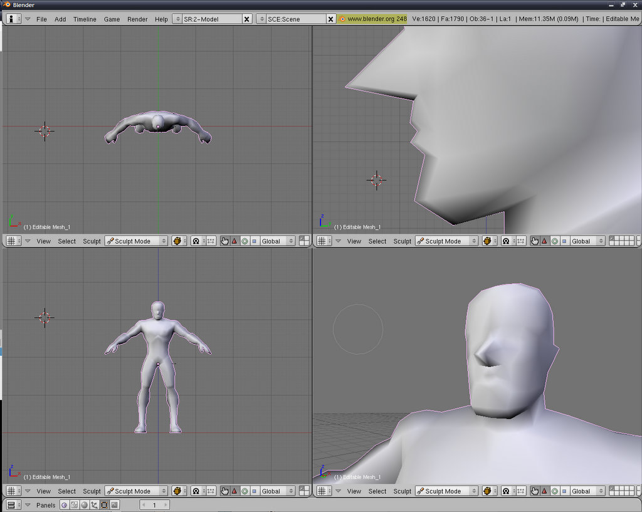This screenshot has height=512, width=642.
Task: Click the Logic context icon in Panels header
Action: 64,505
